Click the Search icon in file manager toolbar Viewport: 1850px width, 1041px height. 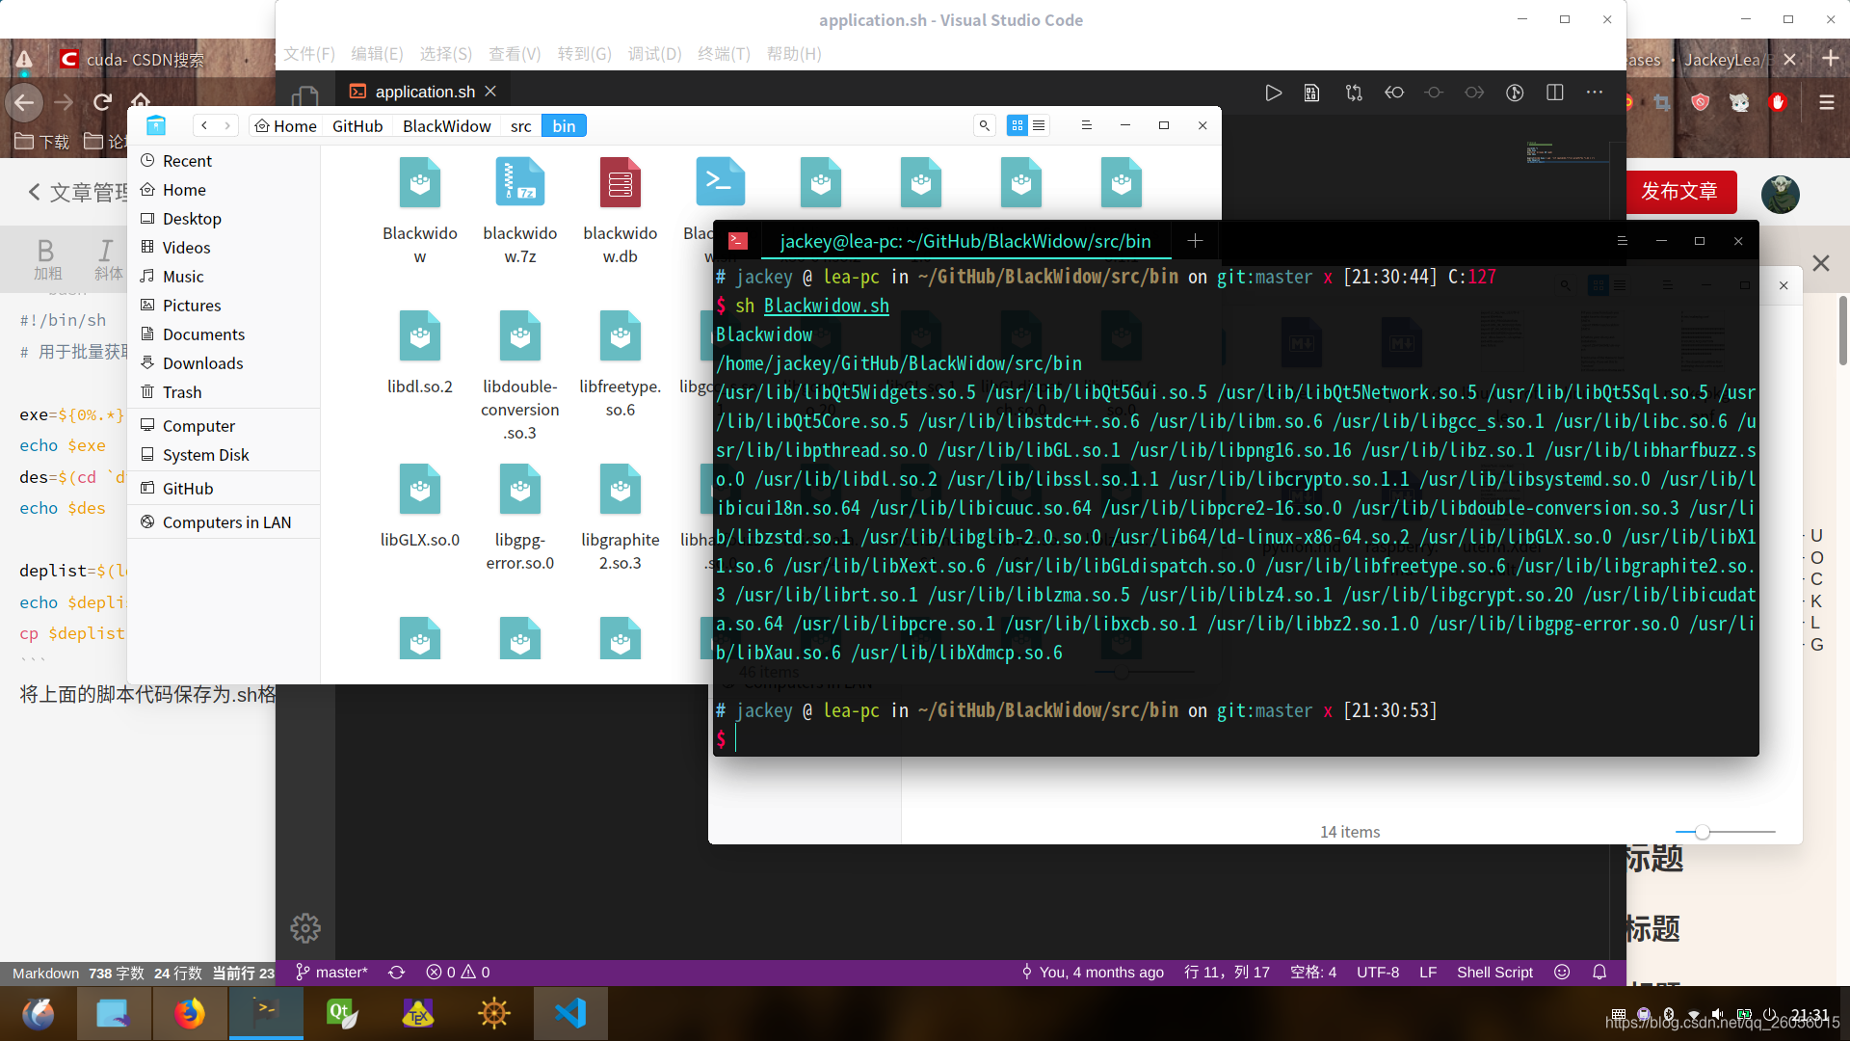click(x=984, y=124)
